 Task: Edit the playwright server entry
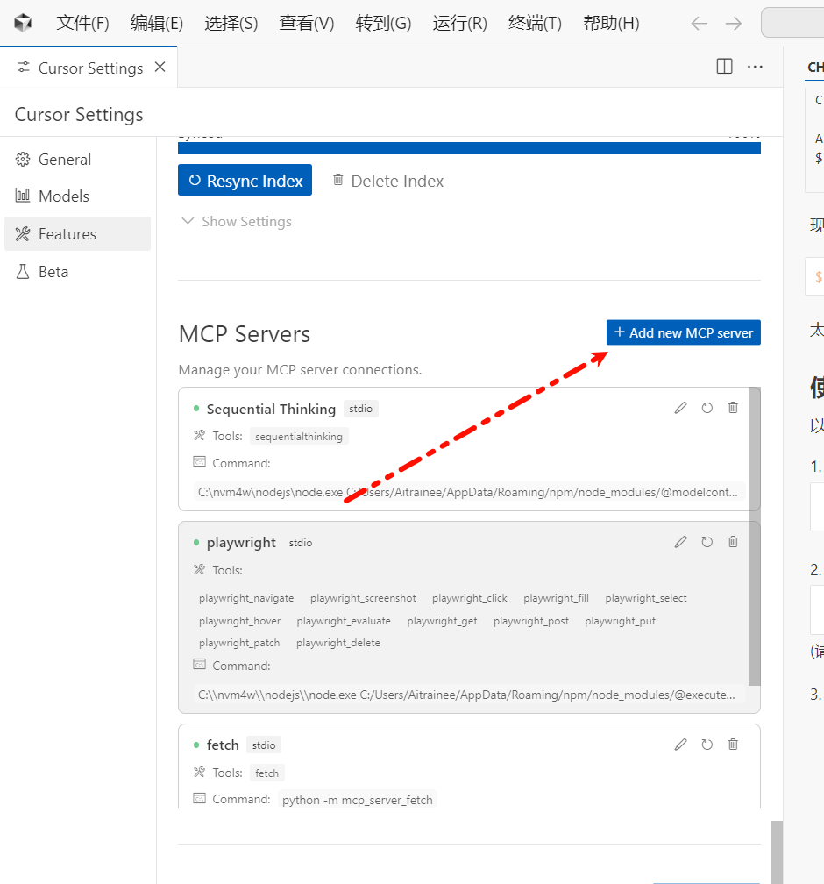coord(680,542)
